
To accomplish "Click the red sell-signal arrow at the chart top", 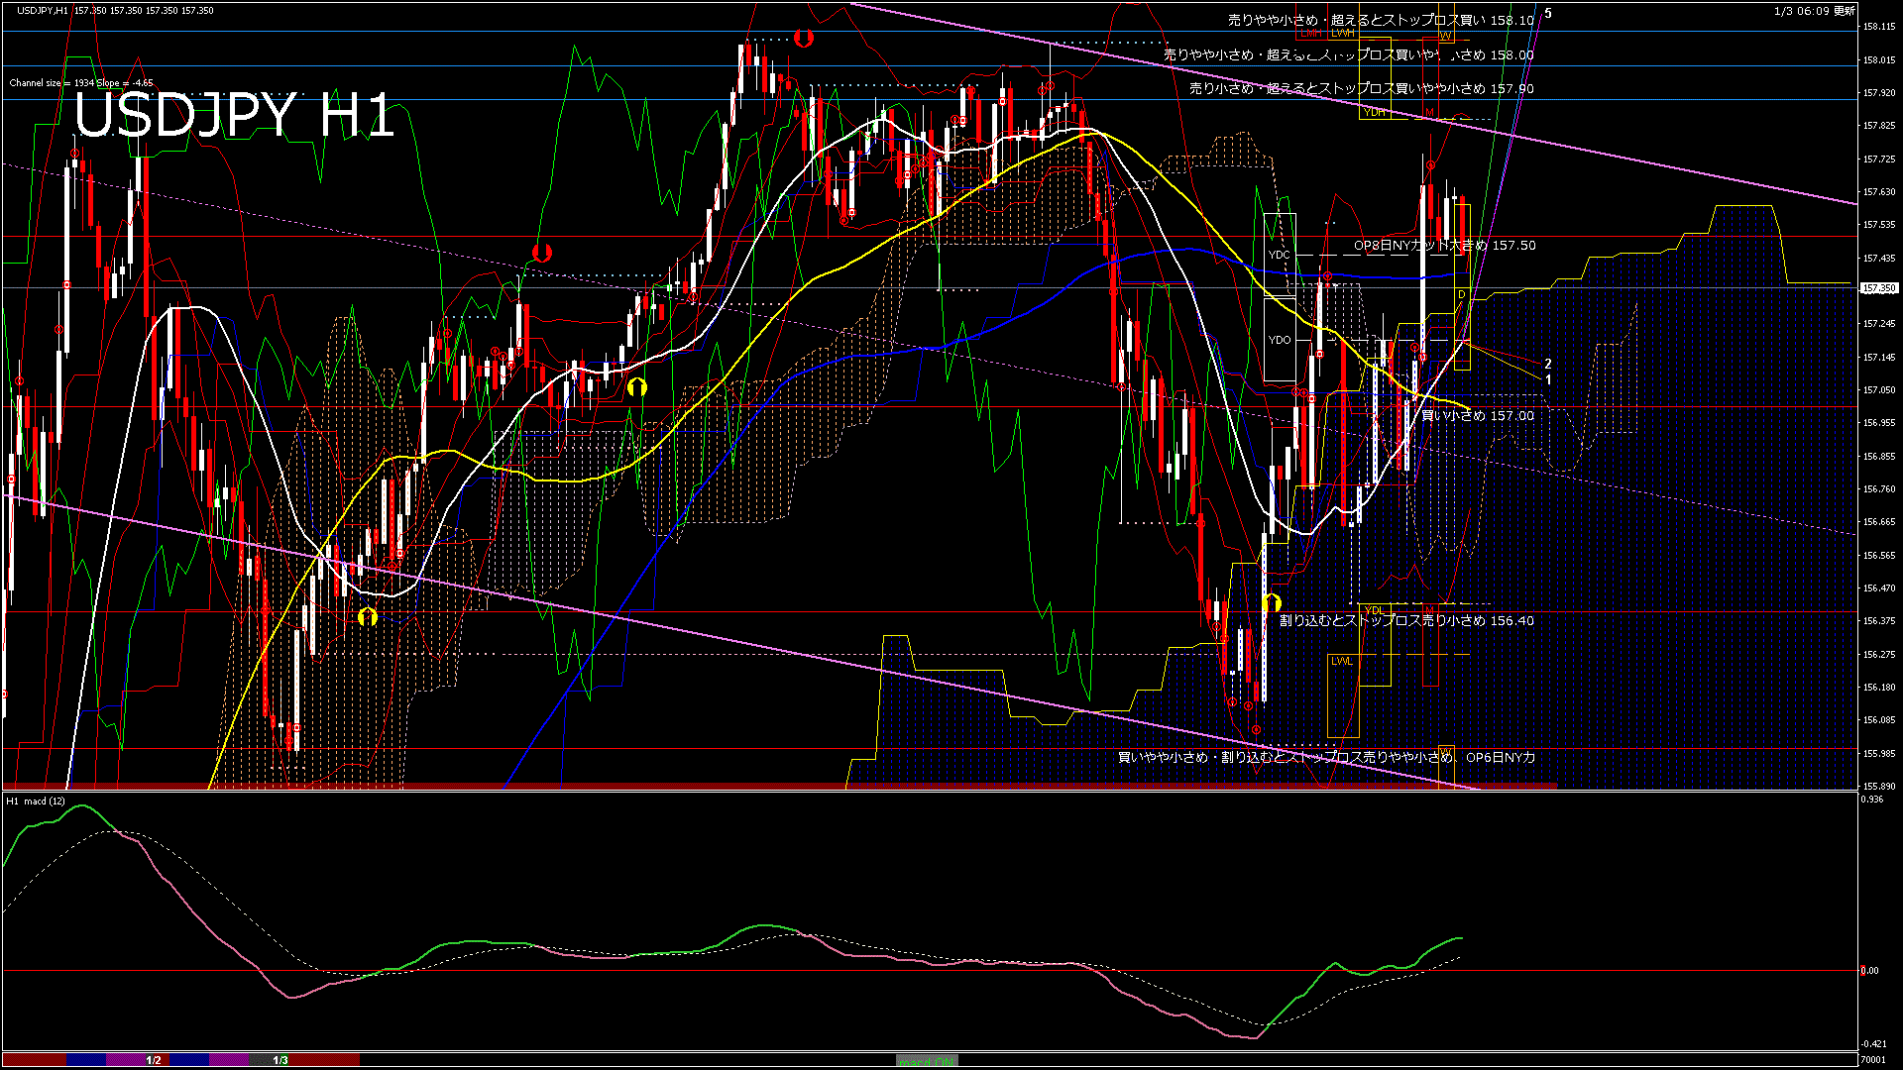I will [x=804, y=39].
